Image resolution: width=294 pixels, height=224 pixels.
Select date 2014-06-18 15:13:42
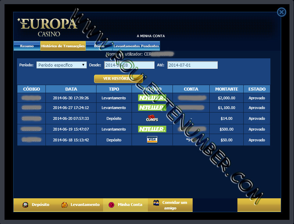[x=71, y=140]
